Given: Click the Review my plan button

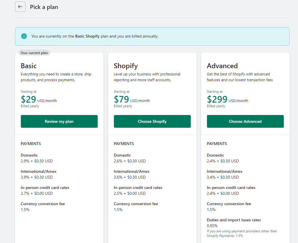Looking at the screenshot, I should 59,121.
